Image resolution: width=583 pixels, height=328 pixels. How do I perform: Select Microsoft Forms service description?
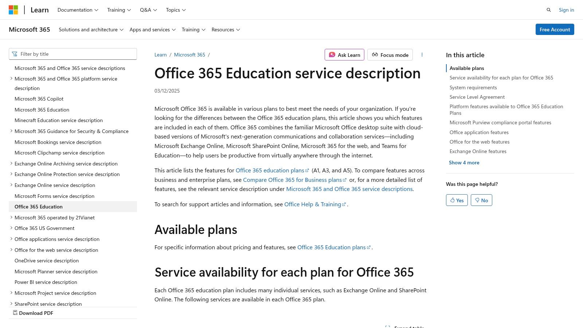[x=54, y=196]
